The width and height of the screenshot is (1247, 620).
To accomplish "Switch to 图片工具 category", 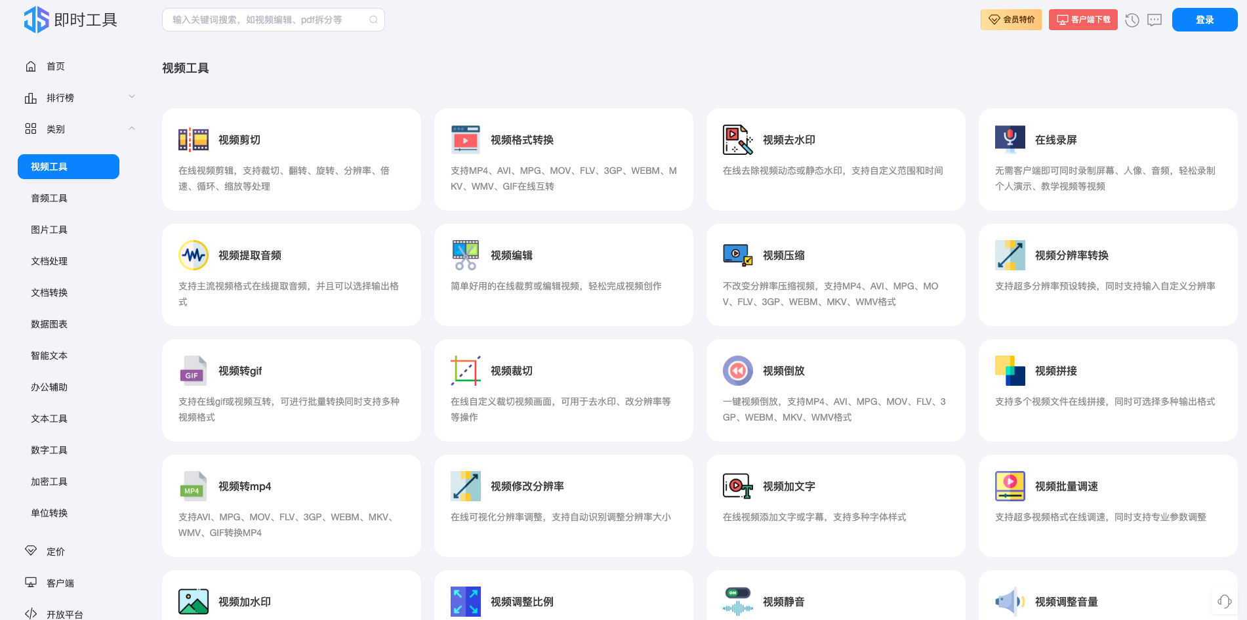I will click(49, 230).
